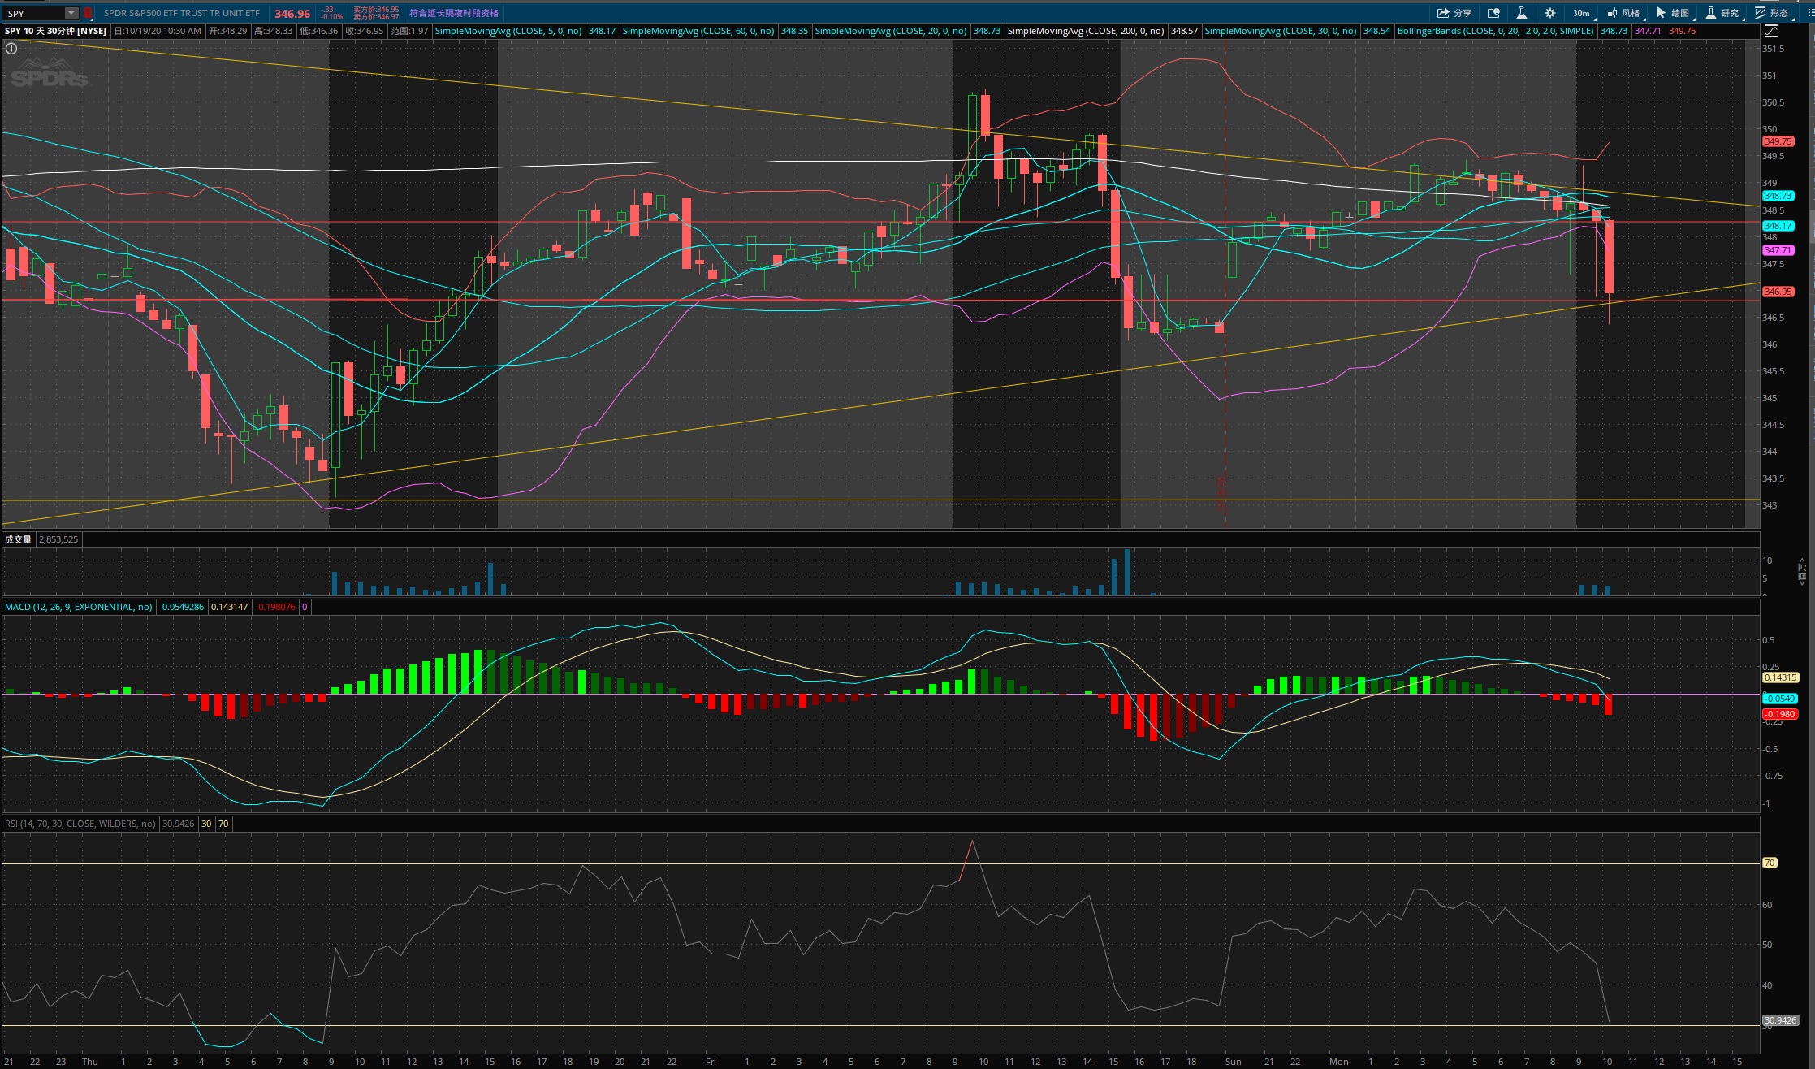Click the SPDR S&P500 ETF TRUST description
This screenshot has width=1815, height=1069.
click(x=182, y=13)
